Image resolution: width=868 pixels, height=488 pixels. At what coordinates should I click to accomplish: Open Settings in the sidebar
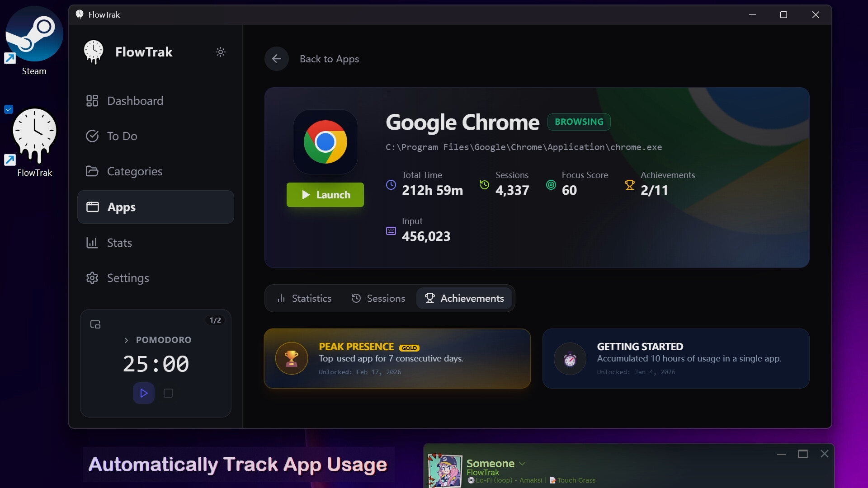click(156, 278)
